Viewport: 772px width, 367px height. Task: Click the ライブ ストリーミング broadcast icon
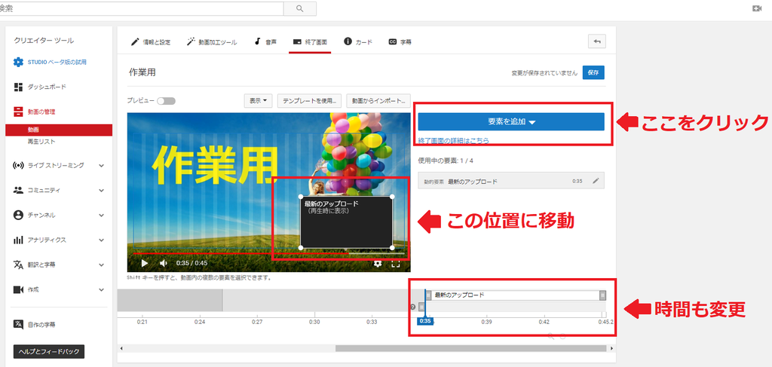[18, 165]
